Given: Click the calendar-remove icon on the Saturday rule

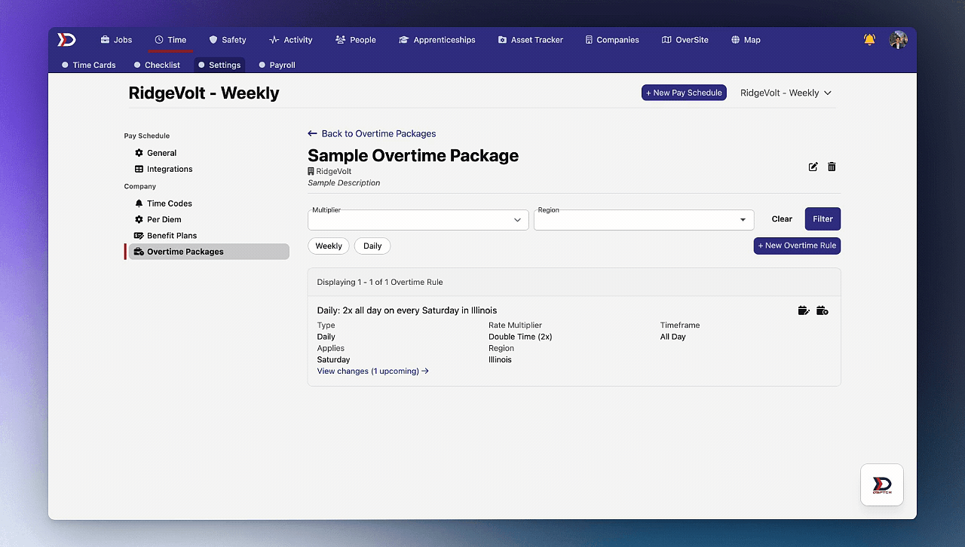Looking at the screenshot, I should [823, 310].
